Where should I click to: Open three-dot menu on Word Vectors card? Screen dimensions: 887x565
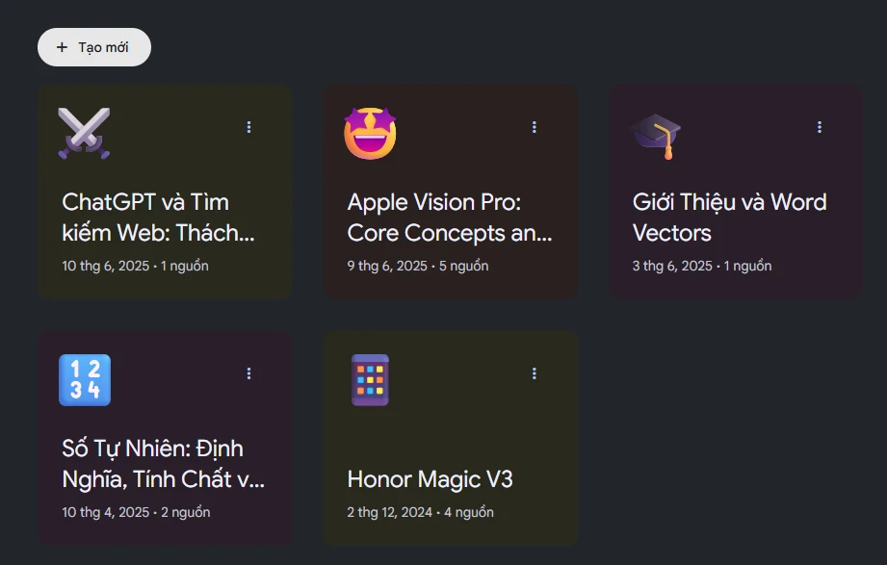820,127
